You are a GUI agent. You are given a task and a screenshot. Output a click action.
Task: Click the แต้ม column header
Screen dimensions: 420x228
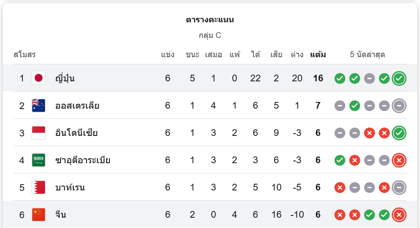(x=318, y=55)
